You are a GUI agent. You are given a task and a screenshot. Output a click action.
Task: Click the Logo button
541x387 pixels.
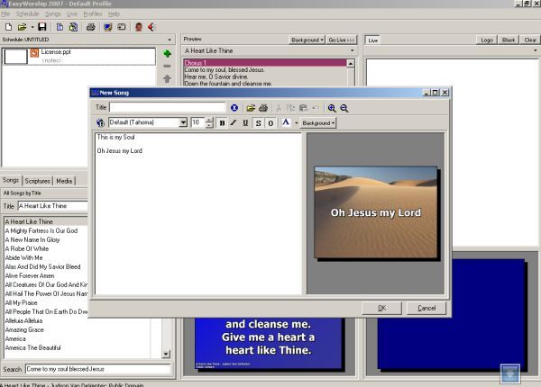pos(487,40)
